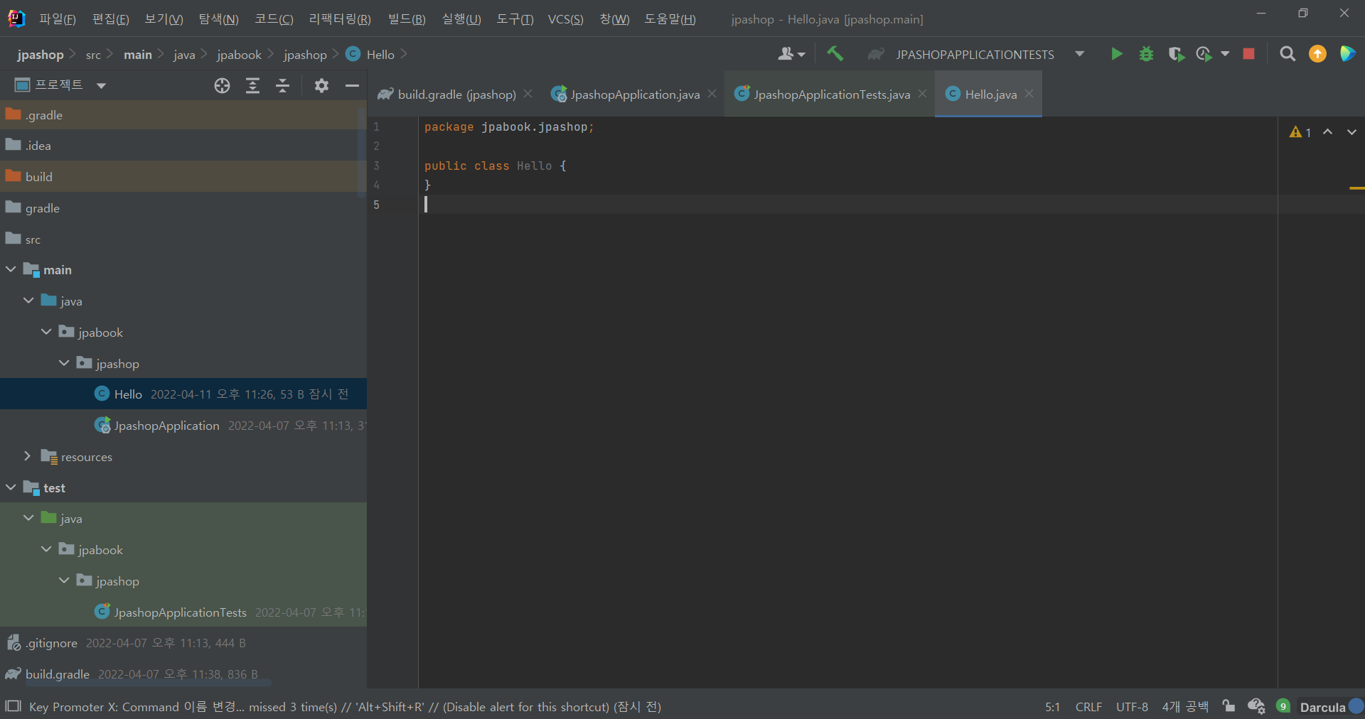Image resolution: width=1365 pixels, height=719 pixels.
Task: Click the Darcula theme switcher in status bar
Action: (1322, 707)
